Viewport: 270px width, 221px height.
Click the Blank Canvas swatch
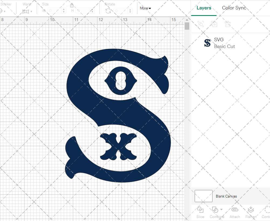pyautogui.click(x=203, y=196)
